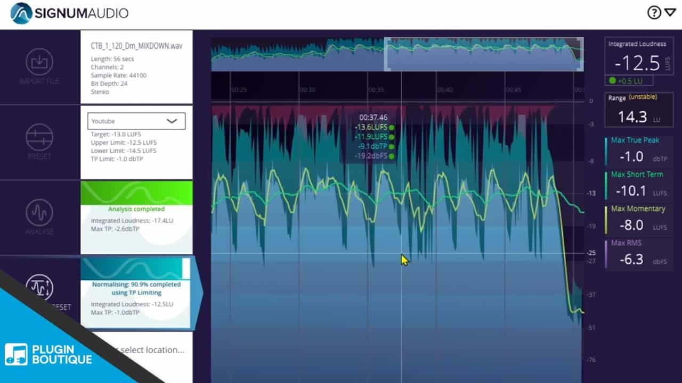
Task: Click the Analyse waveform icon
Action: tap(39, 212)
